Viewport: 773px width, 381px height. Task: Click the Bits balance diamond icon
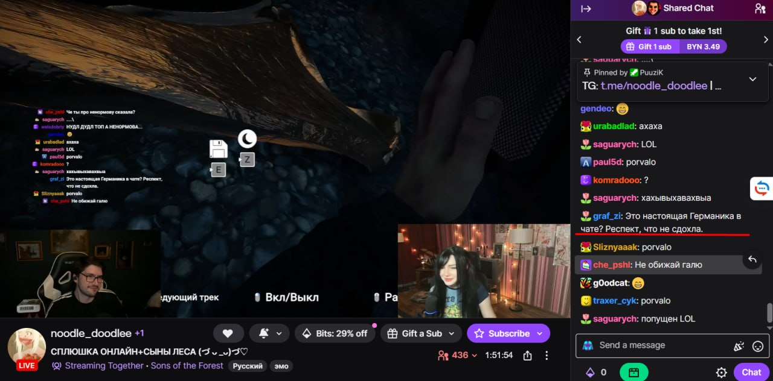point(590,373)
